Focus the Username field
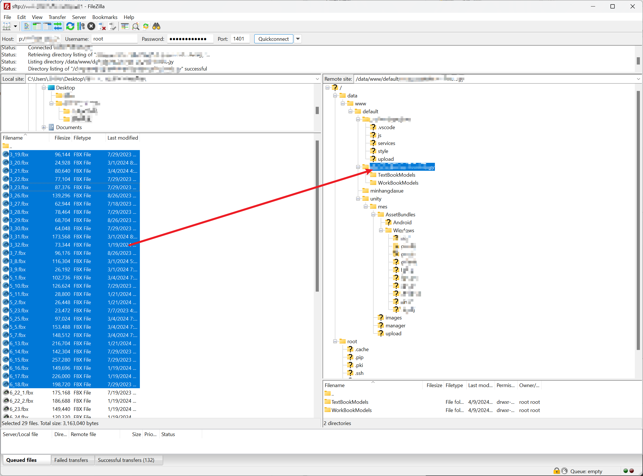Viewport: 643px width, 476px height. tap(114, 39)
